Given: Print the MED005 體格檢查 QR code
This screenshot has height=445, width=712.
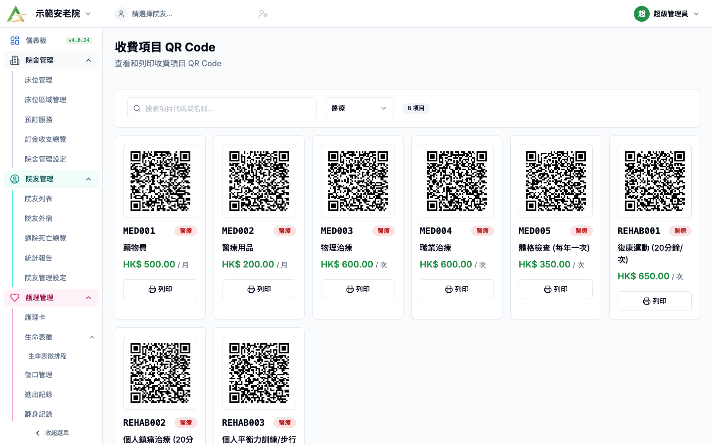Looking at the screenshot, I should tap(556, 289).
